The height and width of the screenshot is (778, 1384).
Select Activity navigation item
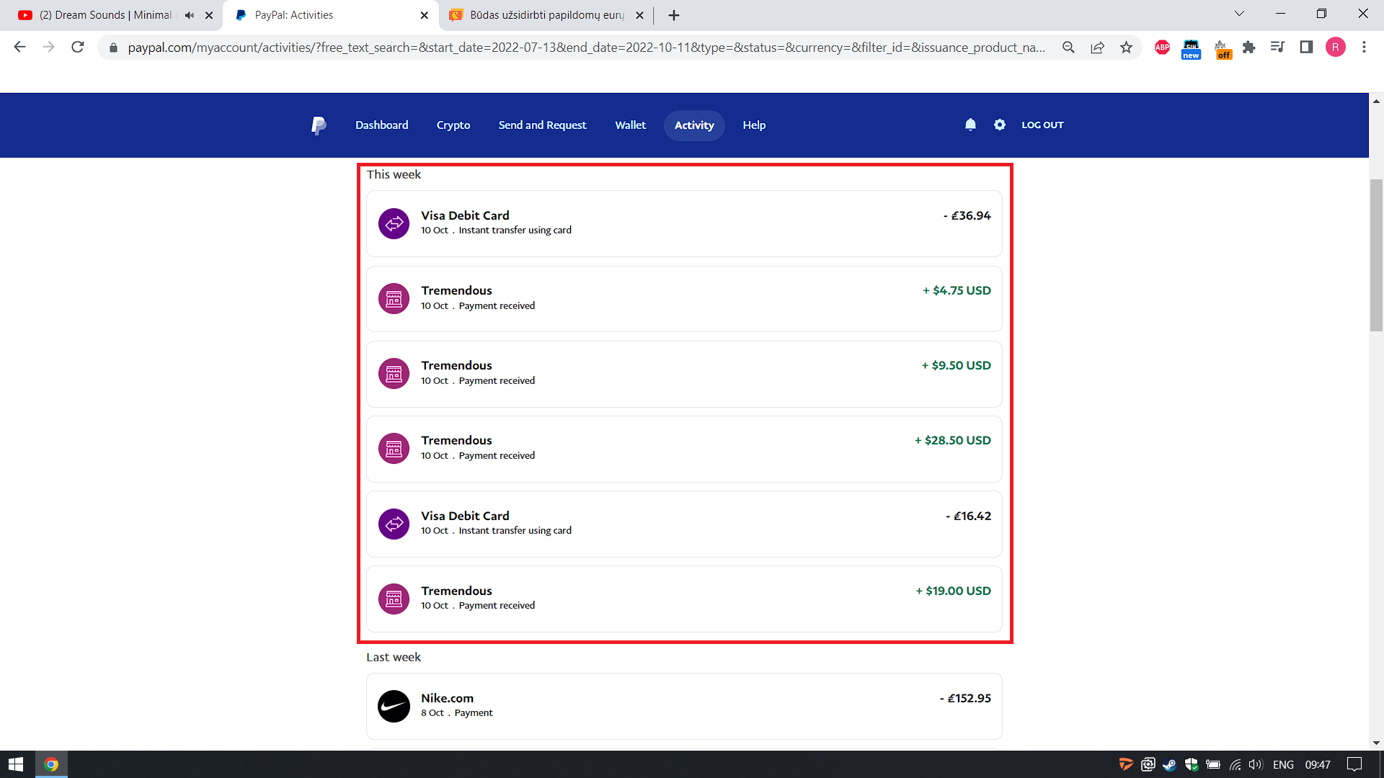[x=694, y=125]
